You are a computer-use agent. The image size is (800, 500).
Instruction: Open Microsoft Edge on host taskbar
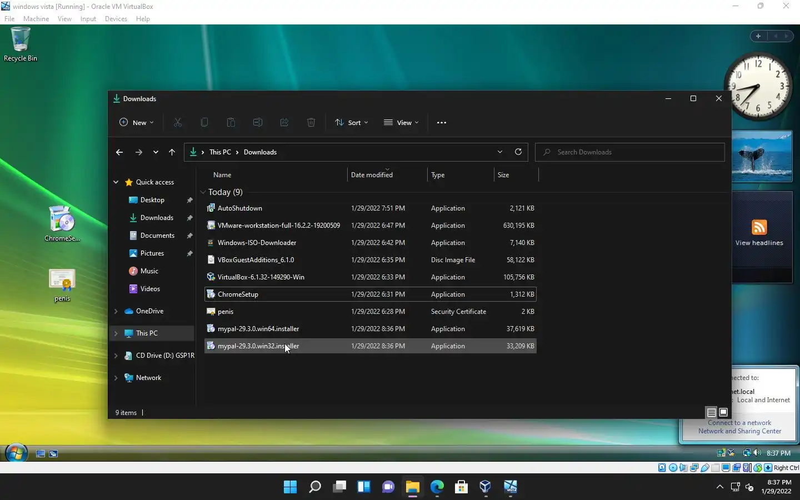[437, 487]
